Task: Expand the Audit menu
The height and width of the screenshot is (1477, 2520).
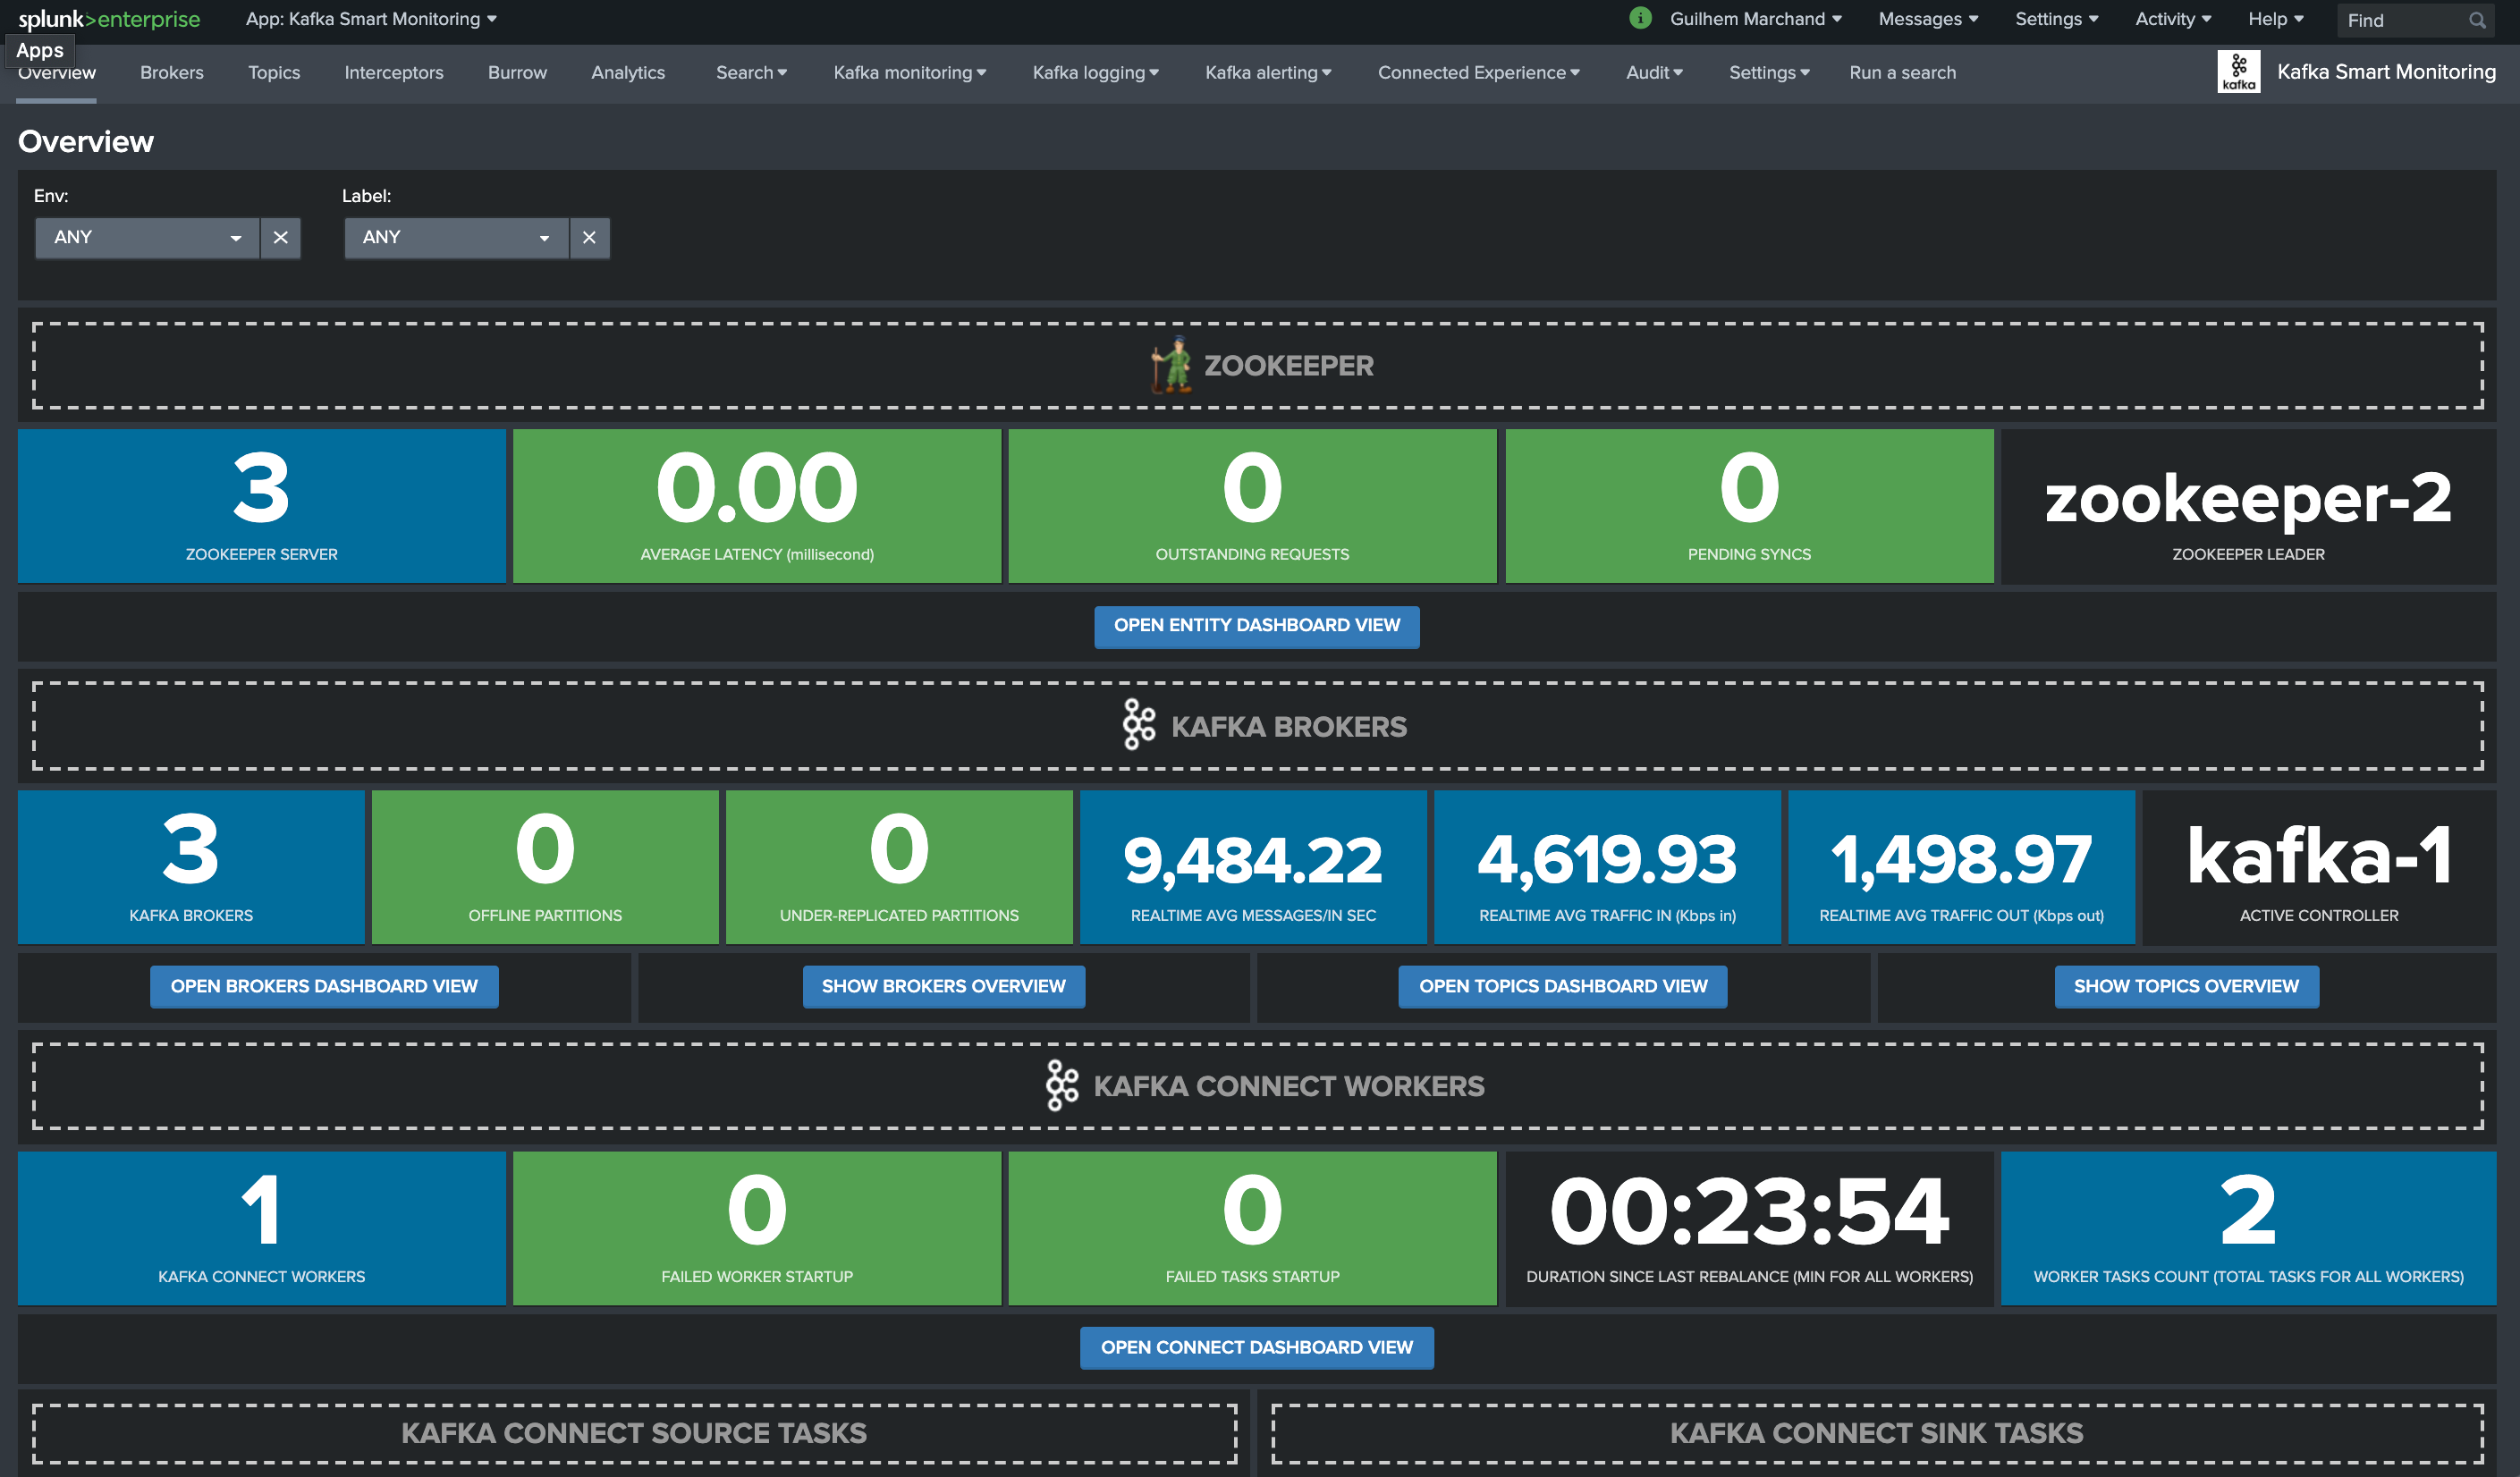Action: click(1654, 73)
